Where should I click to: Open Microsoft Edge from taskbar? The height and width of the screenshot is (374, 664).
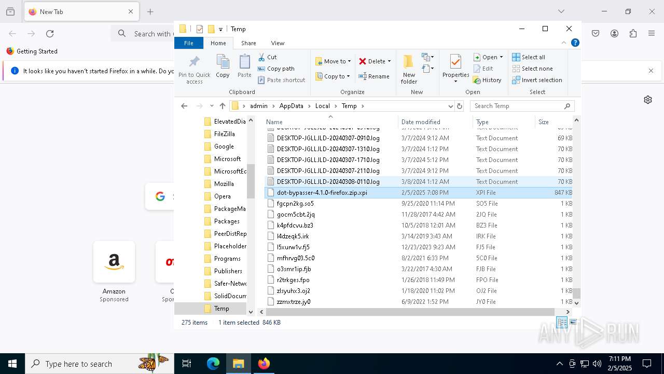(213, 364)
